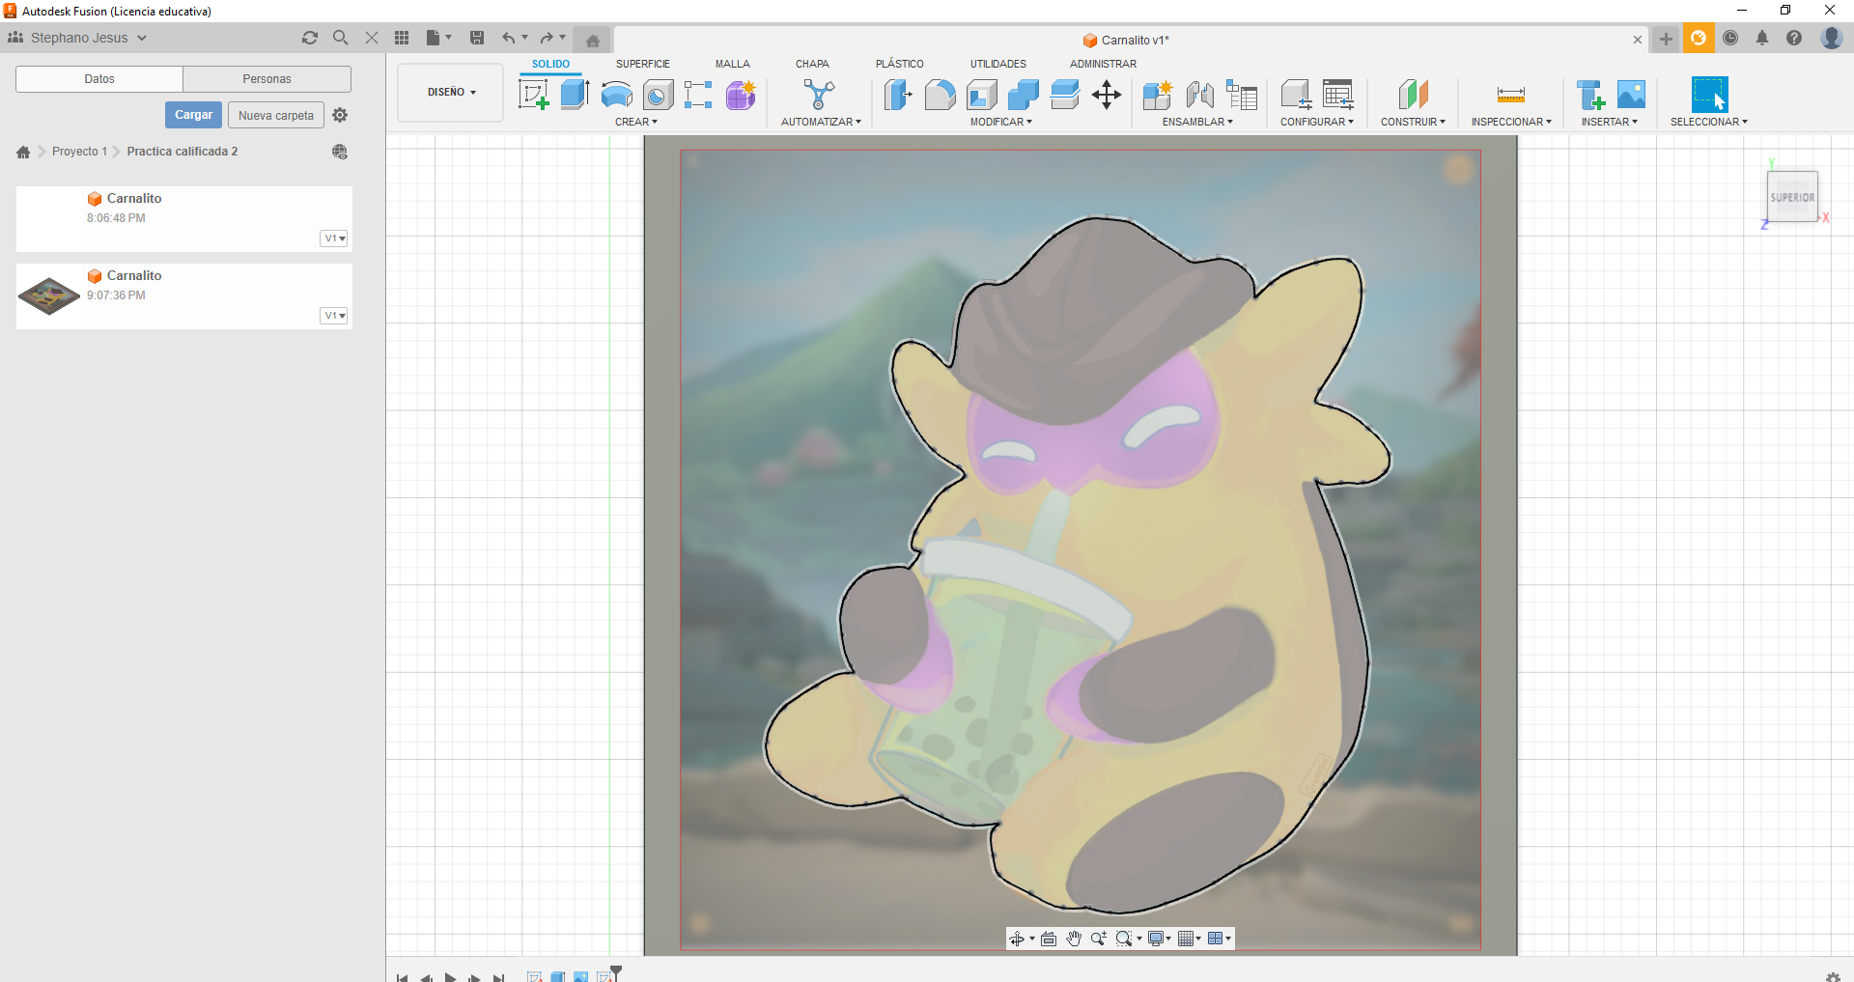The height and width of the screenshot is (982, 1854).
Task: Switch to the UTILIDADES tab
Action: pyautogui.click(x=998, y=64)
